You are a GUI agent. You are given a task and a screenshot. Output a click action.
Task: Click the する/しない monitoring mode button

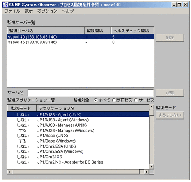pyautogui.click(x=170, y=115)
